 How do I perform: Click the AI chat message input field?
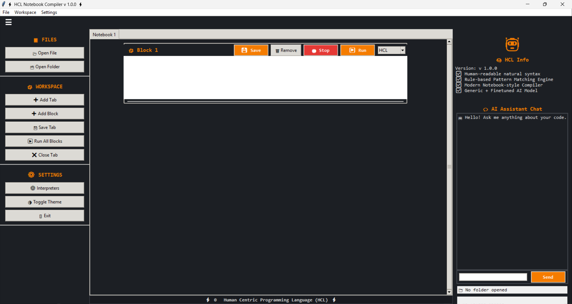click(x=493, y=277)
